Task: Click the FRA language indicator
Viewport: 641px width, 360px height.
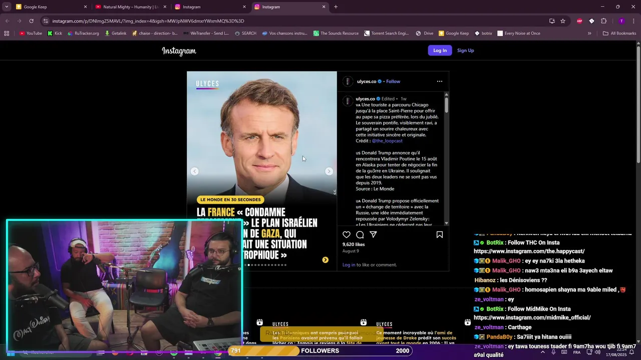Action: click(x=577, y=352)
